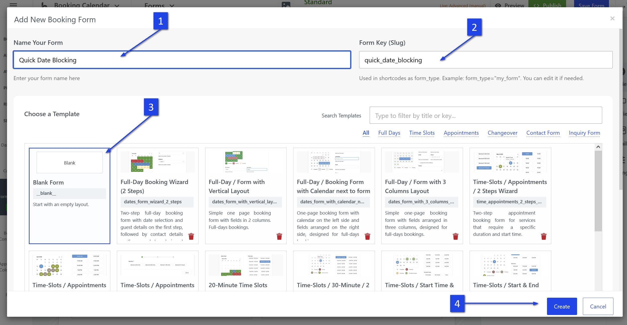The height and width of the screenshot is (325, 627).
Task: Pick the Time-Slots 2 Steps Wizard template
Action: point(510,187)
